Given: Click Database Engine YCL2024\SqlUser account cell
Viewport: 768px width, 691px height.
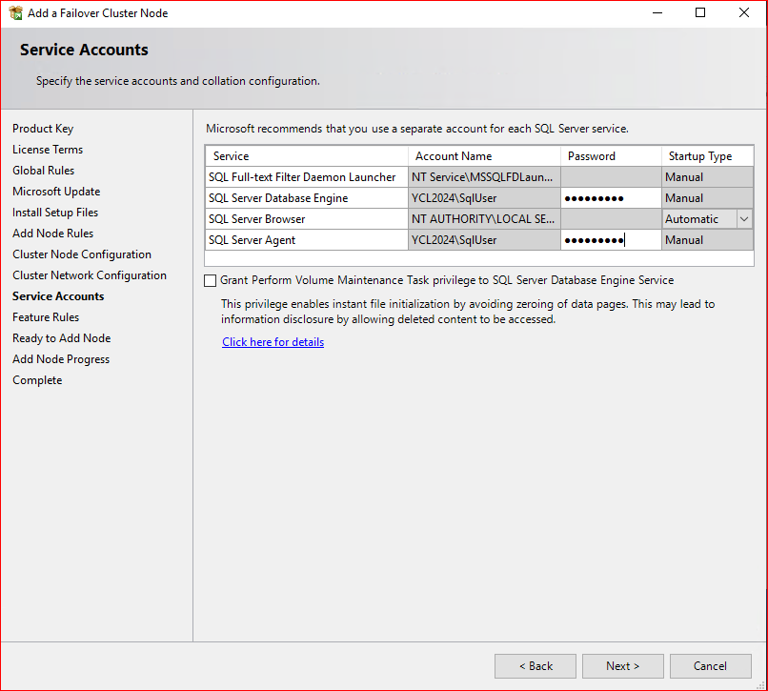Looking at the screenshot, I should (484, 198).
